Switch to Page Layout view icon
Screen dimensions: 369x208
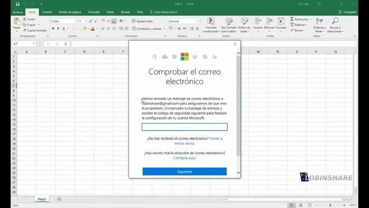pyautogui.click(x=301, y=206)
